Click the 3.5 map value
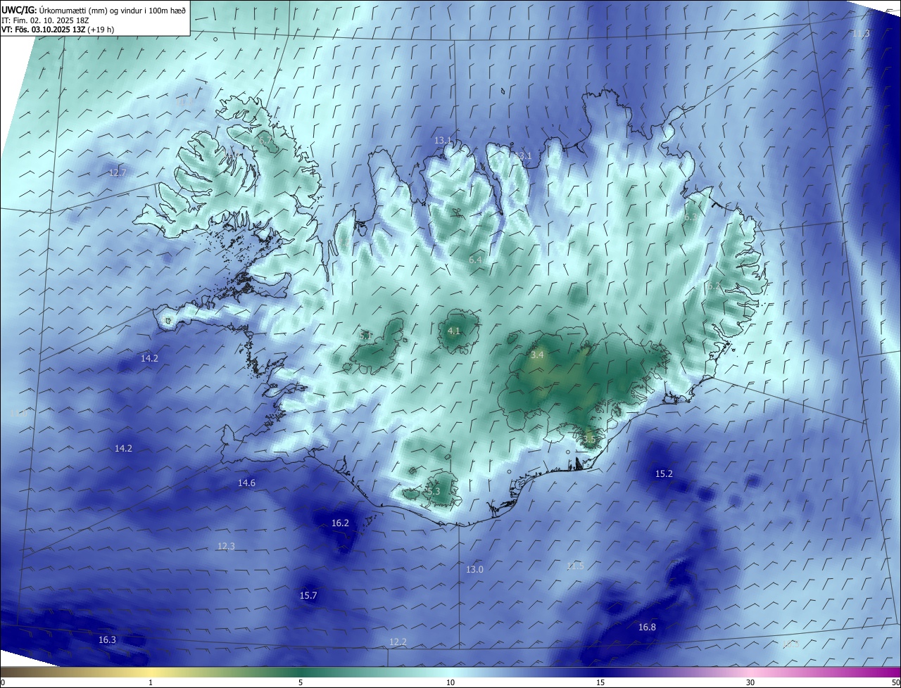901x688 pixels. pos(589,440)
